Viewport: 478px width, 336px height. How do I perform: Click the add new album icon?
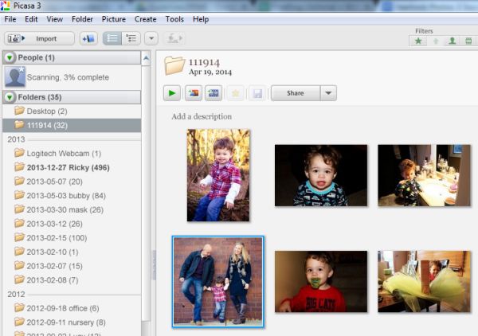tap(88, 38)
